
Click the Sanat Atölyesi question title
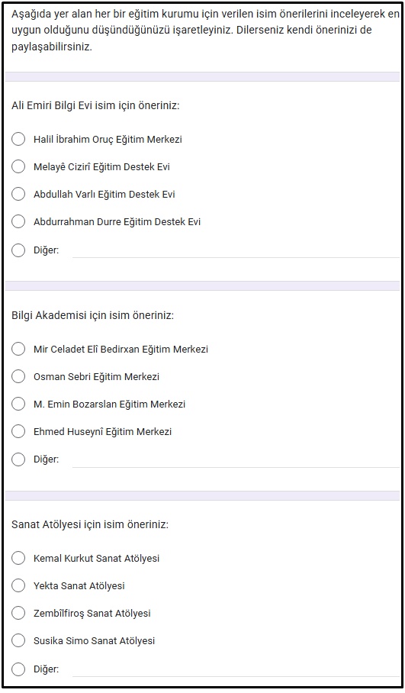point(90,524)
